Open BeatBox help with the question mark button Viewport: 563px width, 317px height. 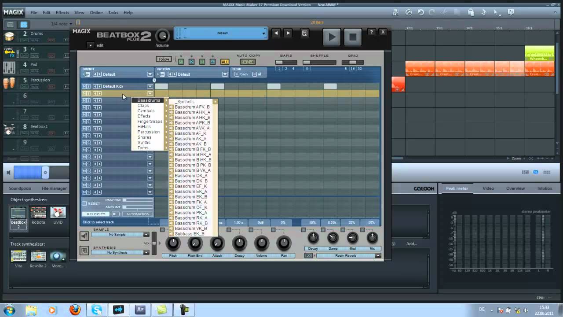(372, 32)
